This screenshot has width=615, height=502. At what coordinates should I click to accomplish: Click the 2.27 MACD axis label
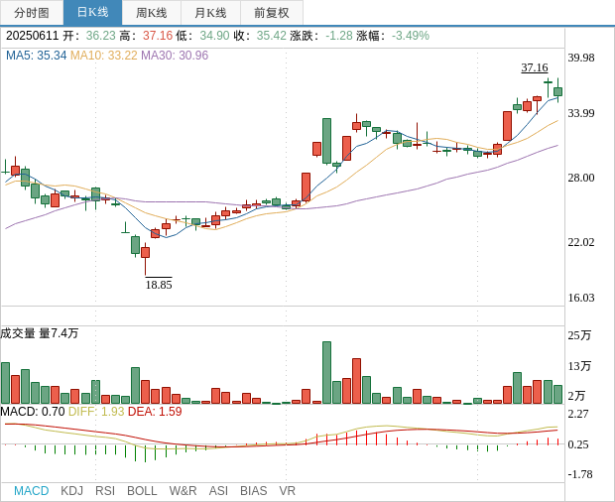pos(578,414)
